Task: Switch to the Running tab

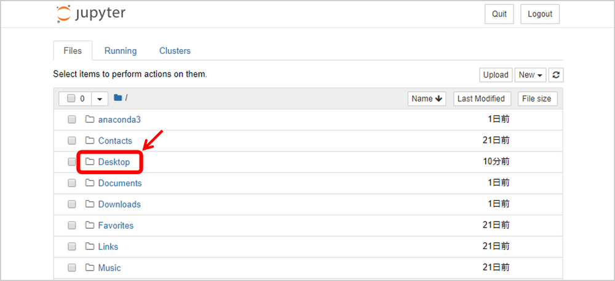Action: click(x=121, y=51)
